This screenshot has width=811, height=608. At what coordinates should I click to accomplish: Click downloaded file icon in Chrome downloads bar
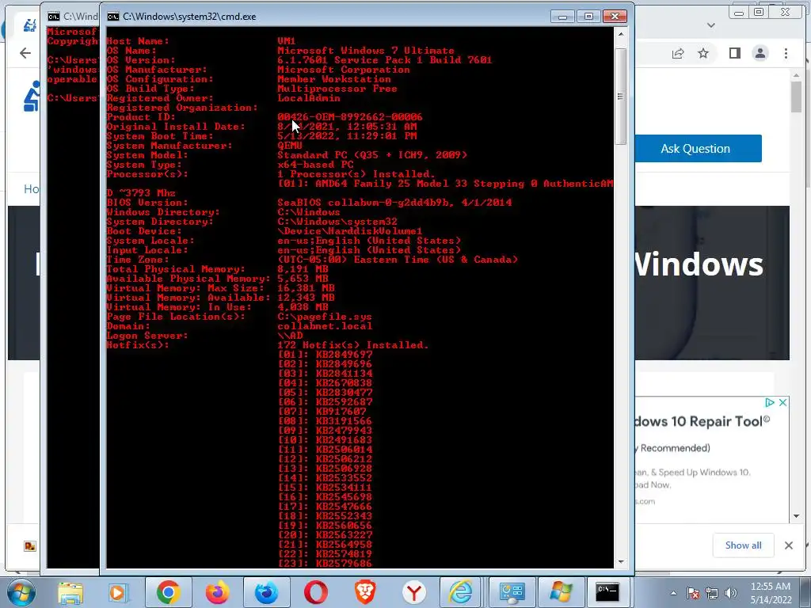point(30,546)
